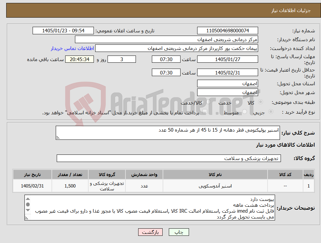Click the buyer notes text area
The image size is (321, 243).
pyautogui.click(x=150, y=208)
